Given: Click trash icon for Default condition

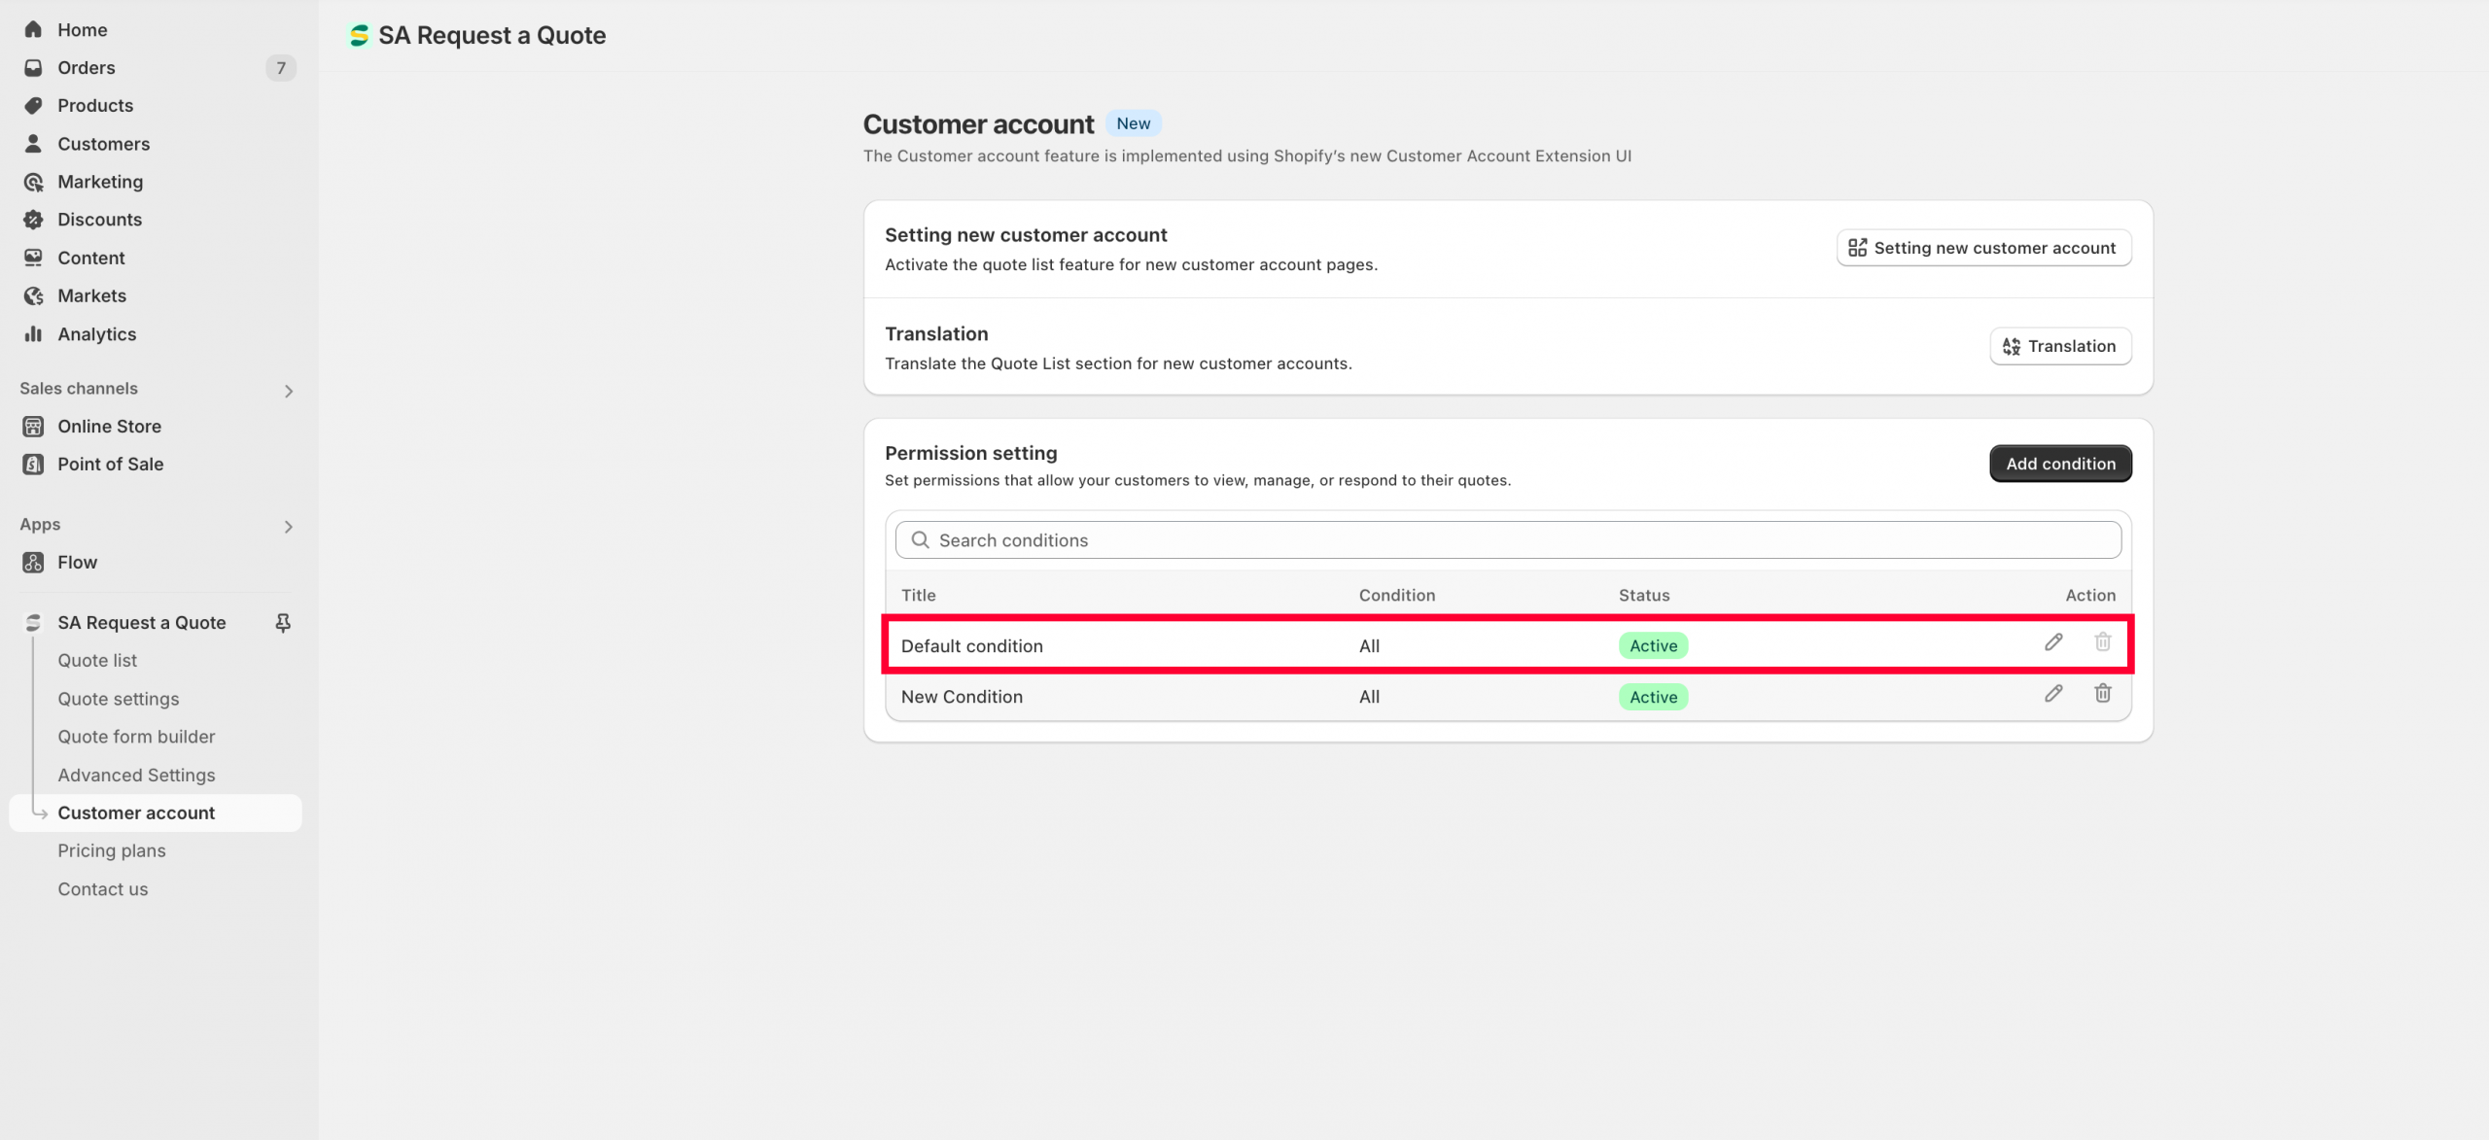Looking at the screenshot, I should 2103,641.
